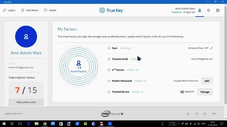Open File Explorer from the taskbar
227x127 pixels.
point(37,124)
